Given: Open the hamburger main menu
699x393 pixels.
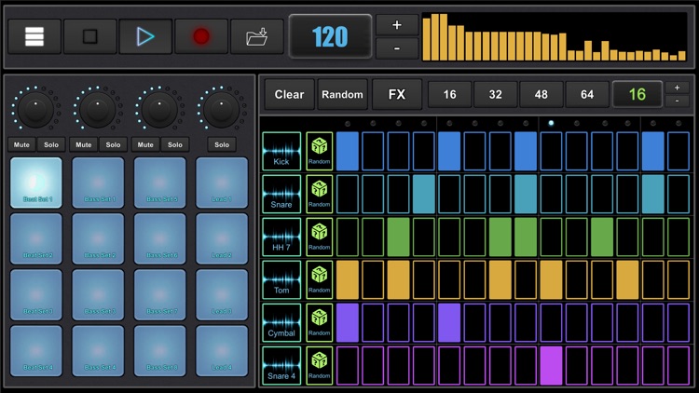Looking at the screenshot, I should click(x=34, y=36).
